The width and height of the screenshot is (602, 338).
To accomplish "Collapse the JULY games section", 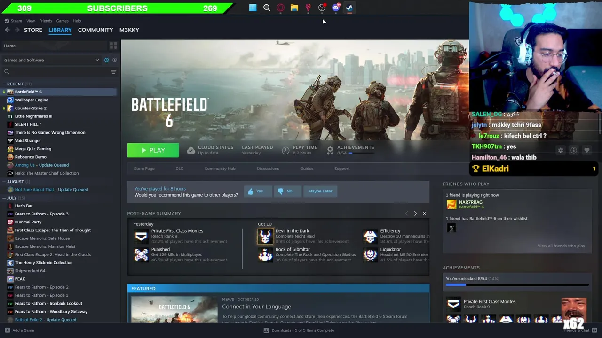I will (4, 198).
